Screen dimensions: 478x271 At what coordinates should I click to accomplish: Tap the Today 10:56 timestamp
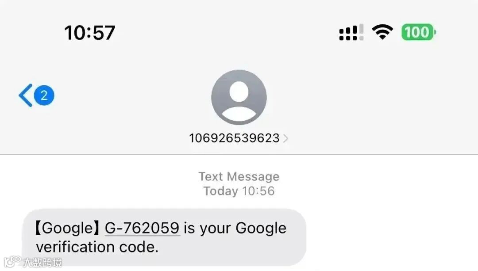(x=239, y=191)
